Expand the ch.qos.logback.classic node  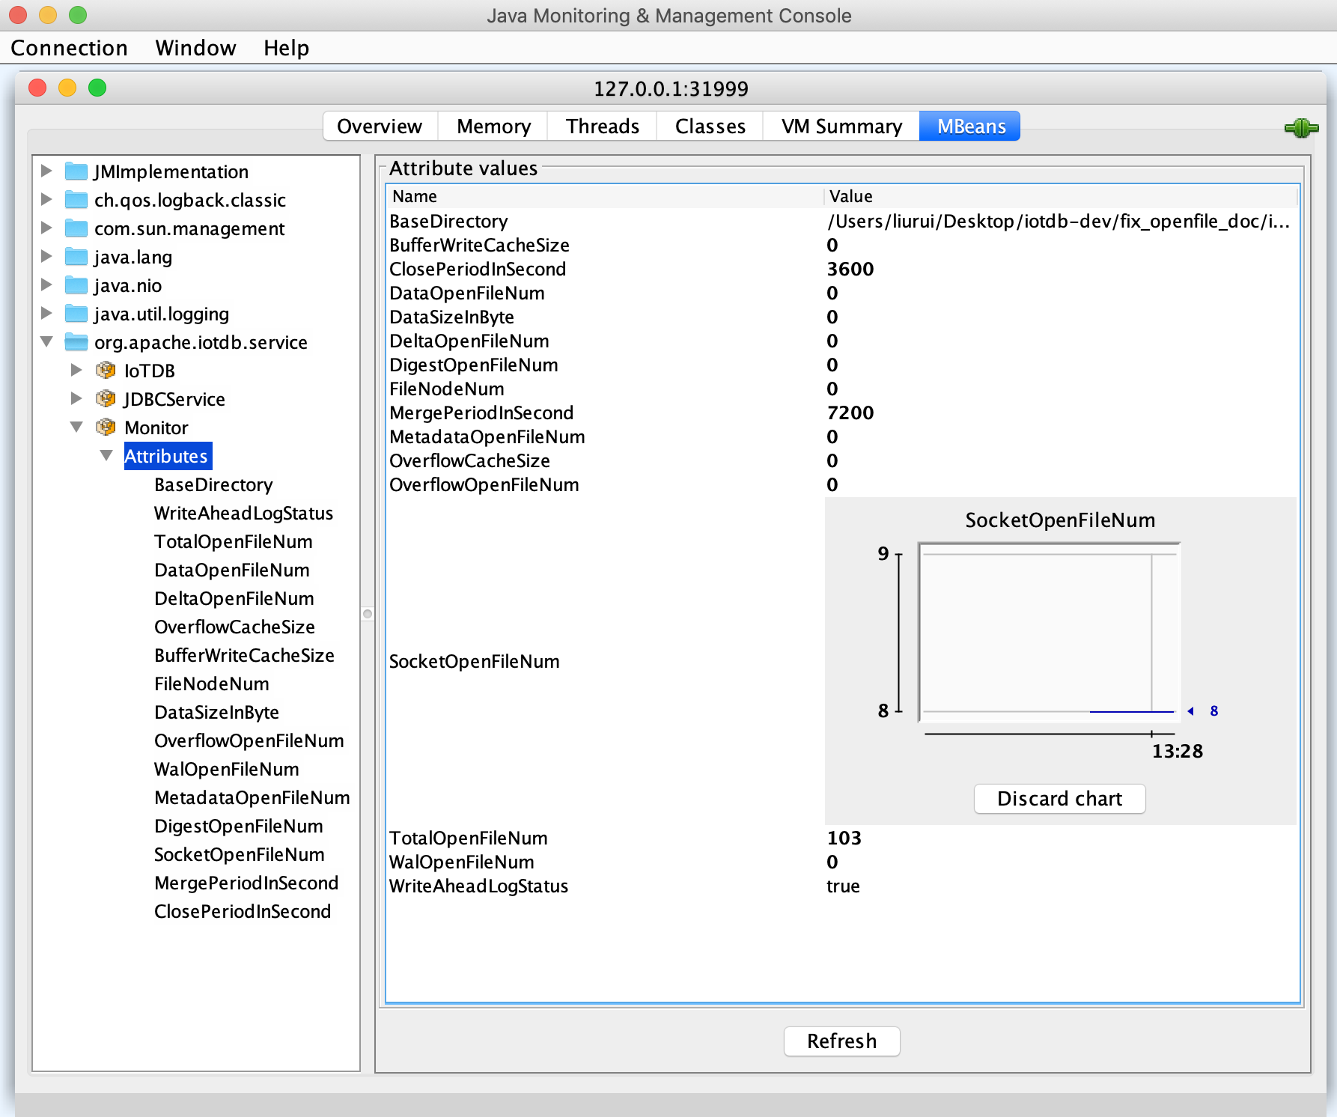pos(46,200)
